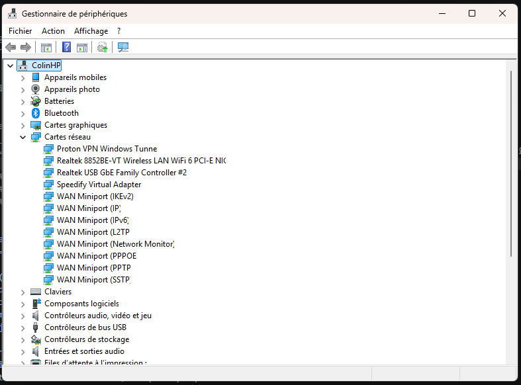Expand the Contrôleurs de stockage category
Screen dimensions: 521x385
click(x=23, y=340)
